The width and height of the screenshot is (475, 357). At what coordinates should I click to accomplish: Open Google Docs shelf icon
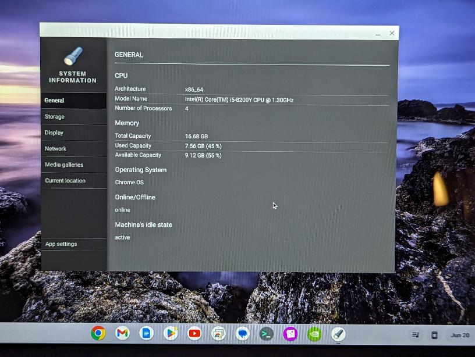pos(146,333)
